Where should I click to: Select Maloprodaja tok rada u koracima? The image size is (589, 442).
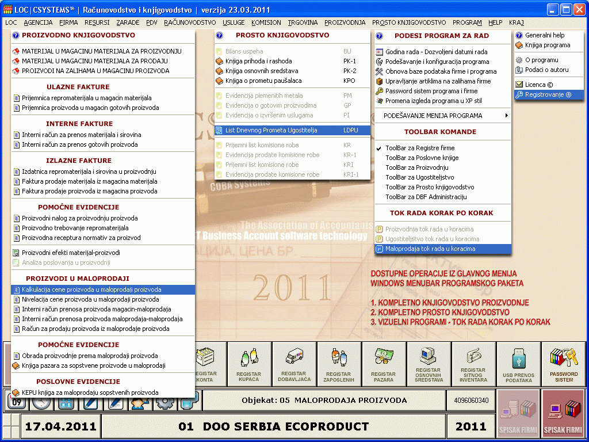tap(443, 249)
